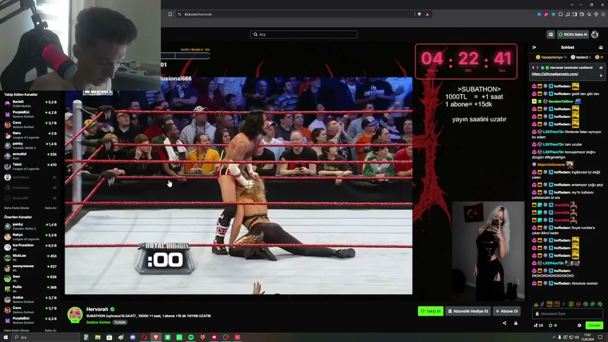The image size is (608, 342).
Task: Click the Windows taskbar Ara search box
Action: click(46, 337)
